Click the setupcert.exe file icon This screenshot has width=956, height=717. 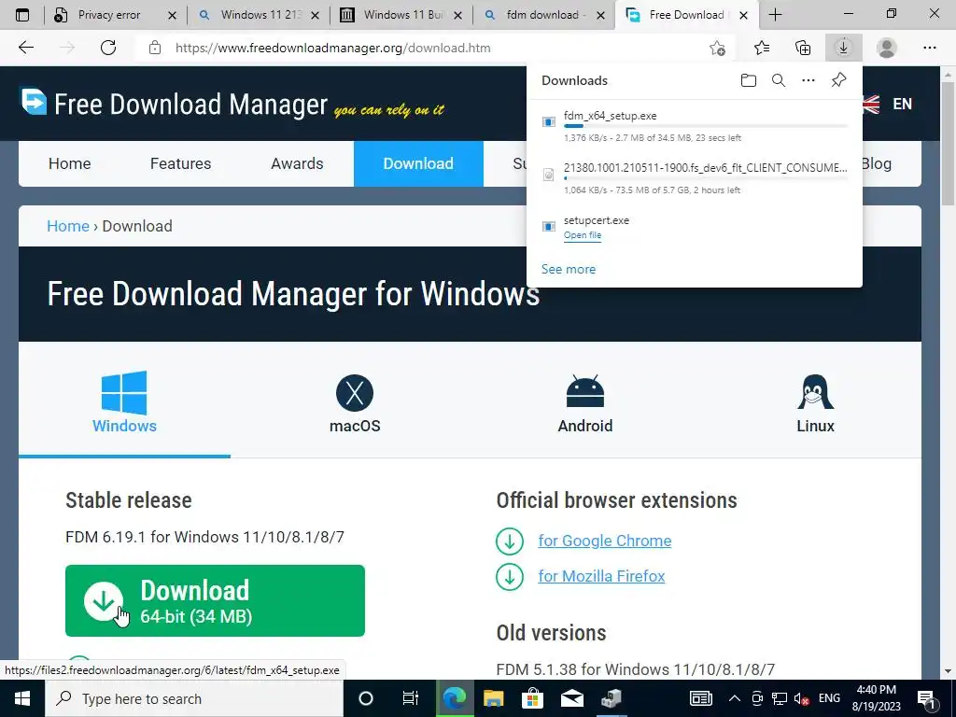point(549,227)
